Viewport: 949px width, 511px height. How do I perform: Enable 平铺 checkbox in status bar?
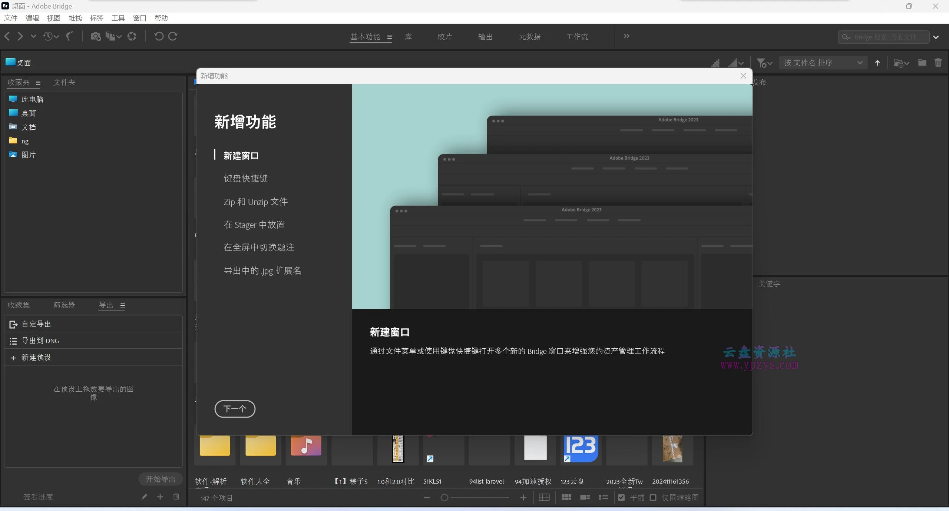pos(621,497)
